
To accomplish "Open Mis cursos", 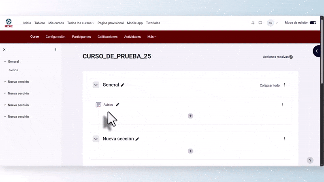I will click(x=56, y=23).
